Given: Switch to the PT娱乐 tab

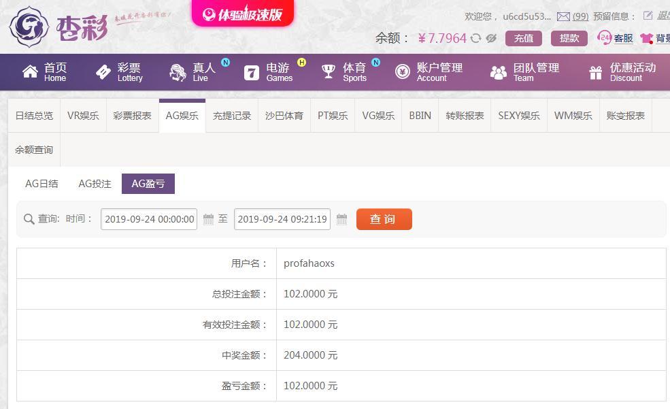Looking at the screenshot, I should [x=333, y=116].
